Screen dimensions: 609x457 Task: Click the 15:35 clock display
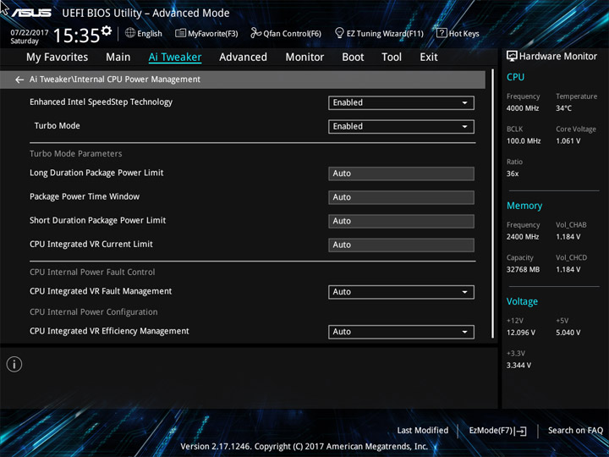[x=76, y=36]
